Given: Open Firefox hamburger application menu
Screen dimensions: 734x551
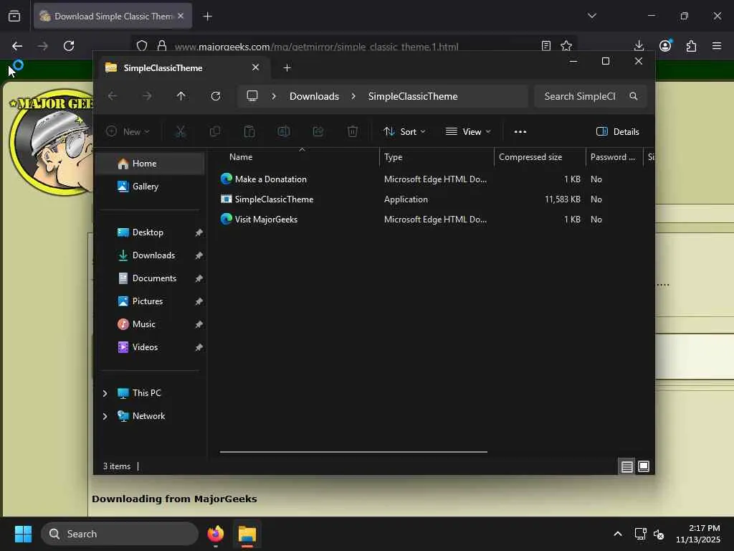Looking at the screenshot, I should [x=717, y=45].
